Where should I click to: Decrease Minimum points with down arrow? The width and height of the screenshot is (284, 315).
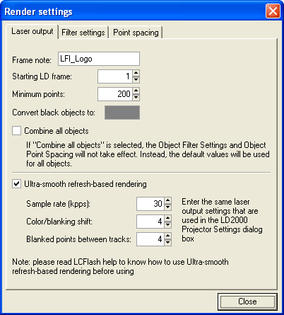(x=136, y=97)
